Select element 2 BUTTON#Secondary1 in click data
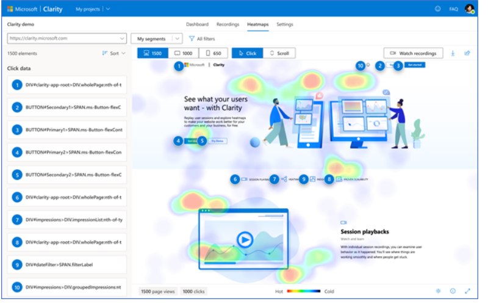The image size is (488, 304). point(67,107)
